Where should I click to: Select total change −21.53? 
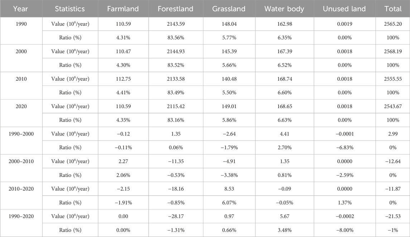393,216
